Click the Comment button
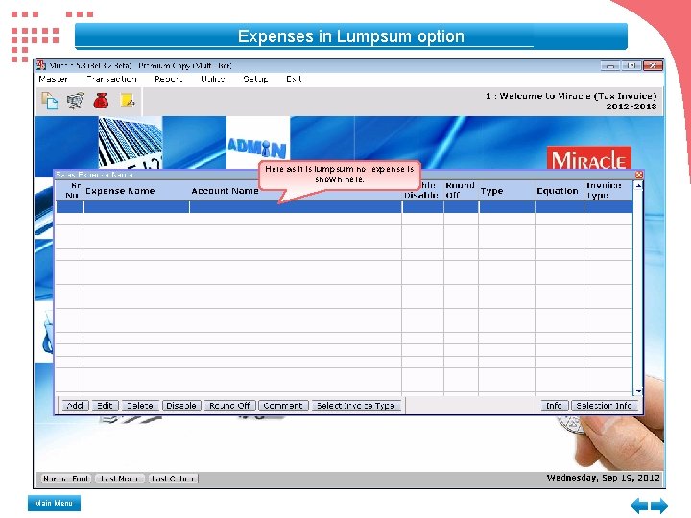 283,405
